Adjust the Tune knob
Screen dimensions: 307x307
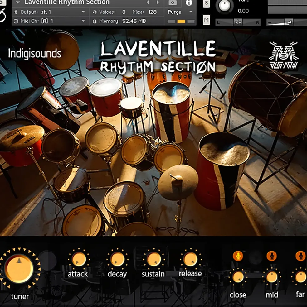click(x=224, y=6)
